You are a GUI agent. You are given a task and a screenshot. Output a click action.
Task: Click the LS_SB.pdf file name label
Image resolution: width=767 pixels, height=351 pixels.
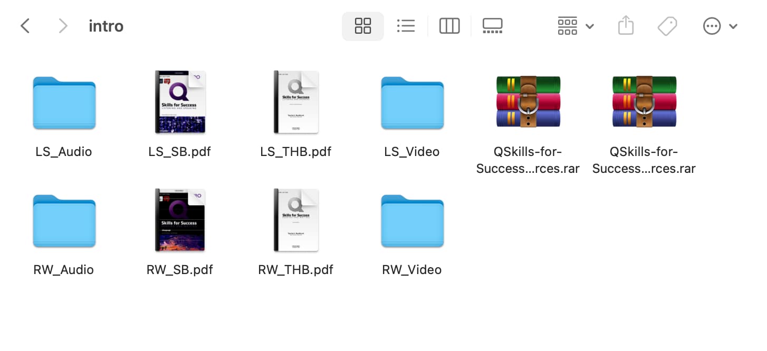(x=180, y=152)
